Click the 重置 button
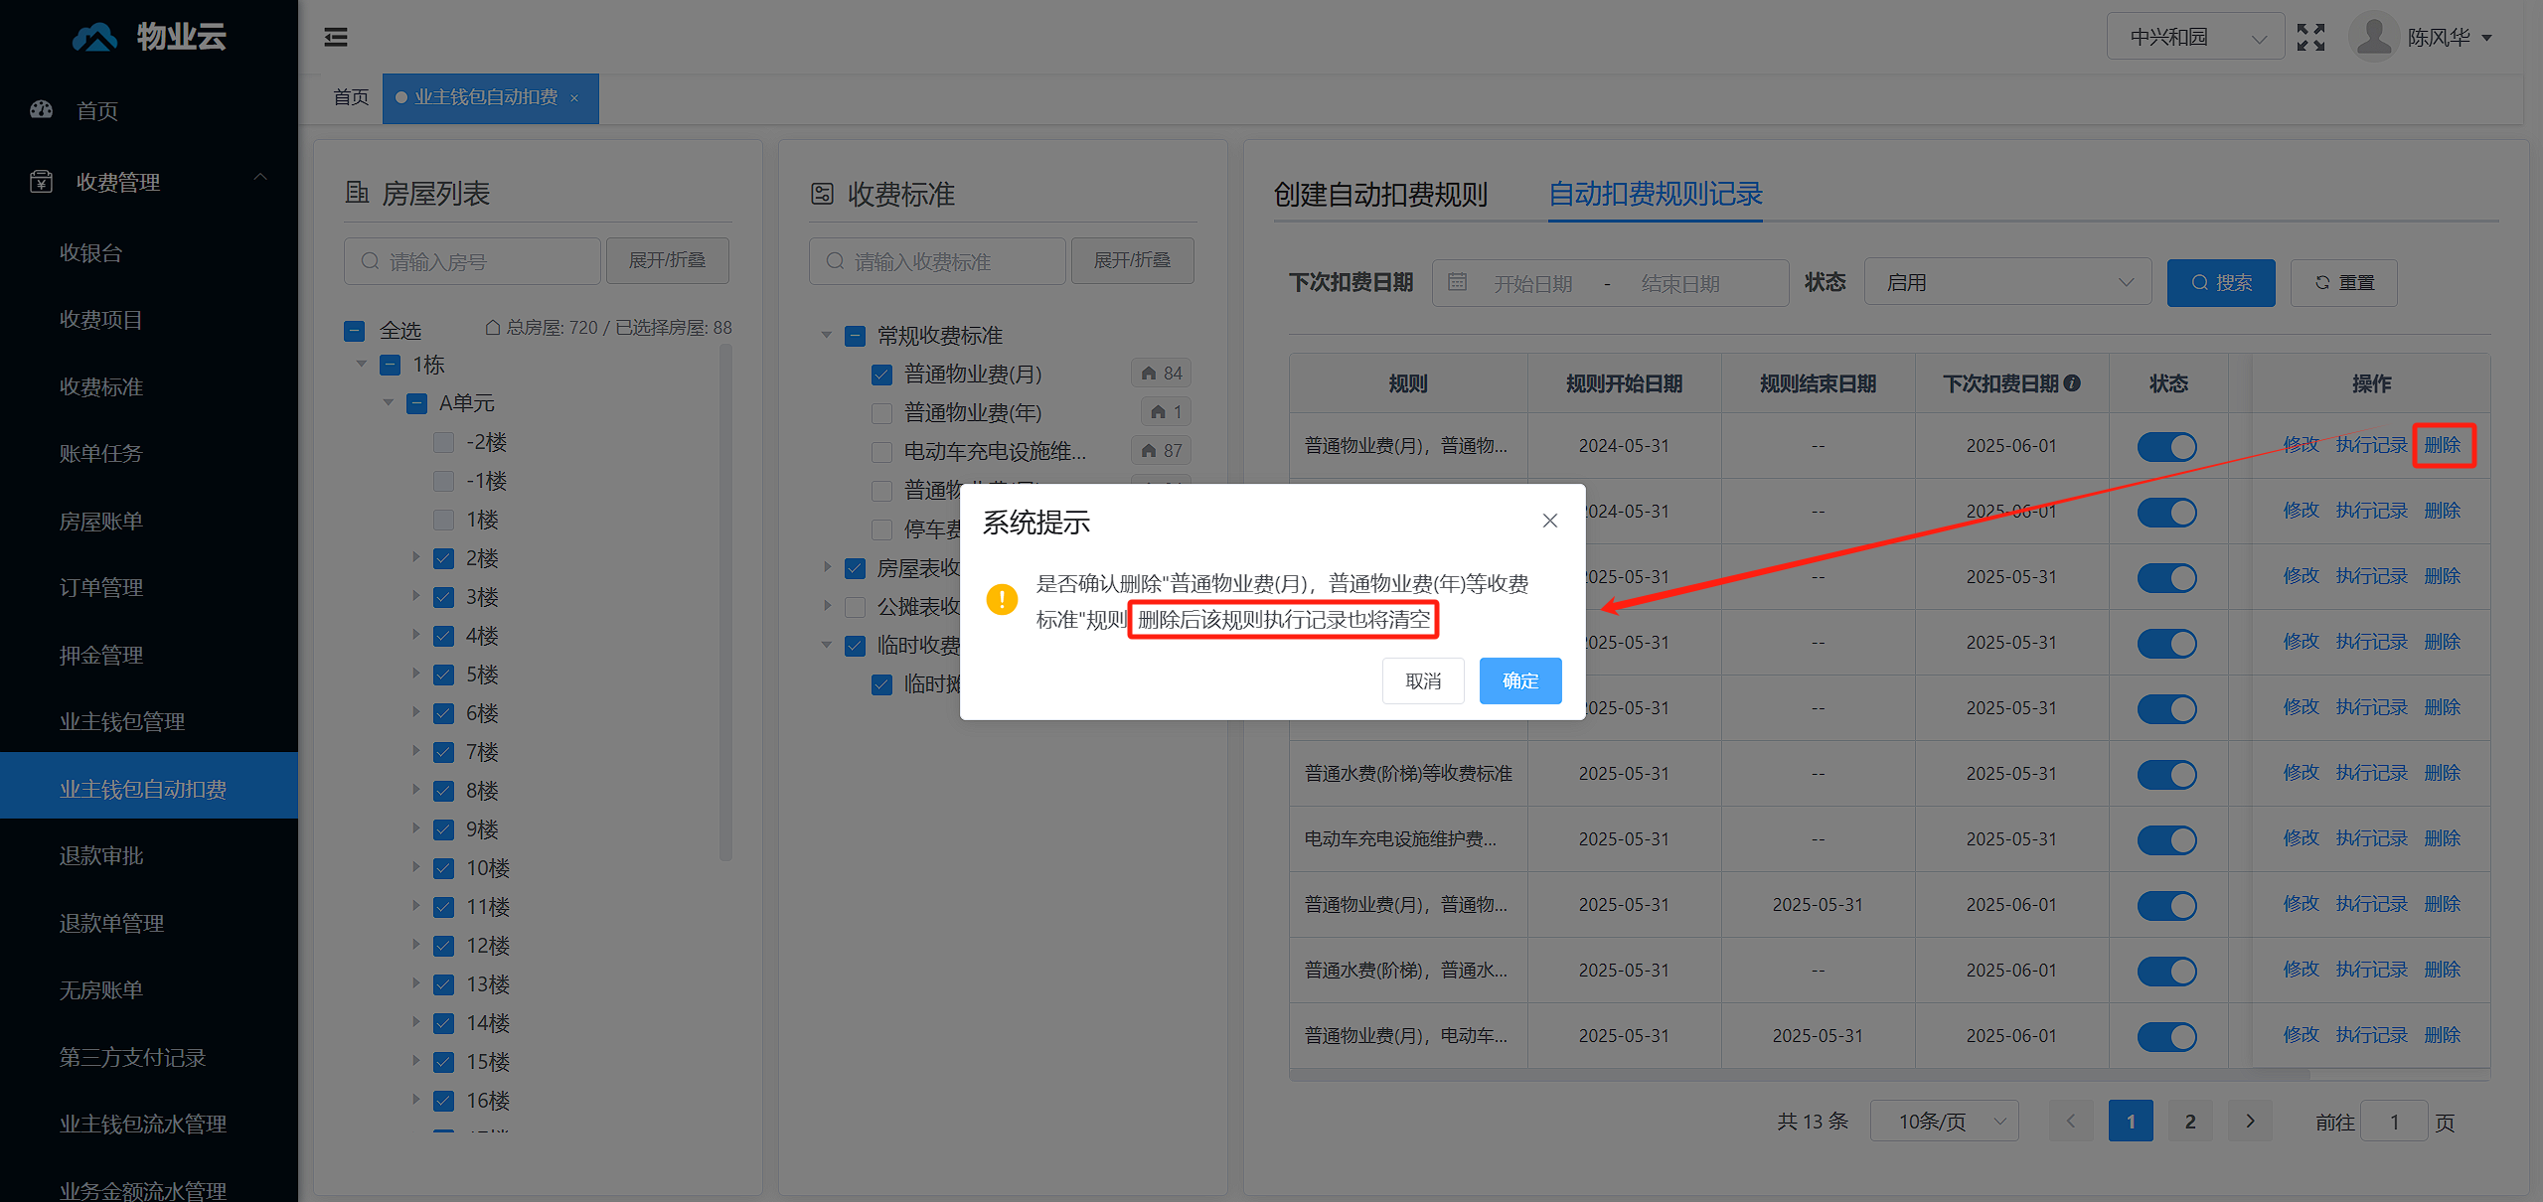 2343,283
